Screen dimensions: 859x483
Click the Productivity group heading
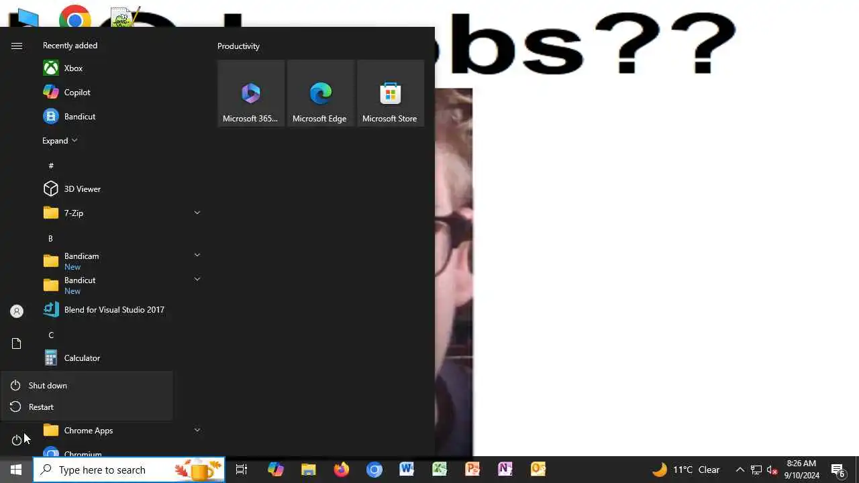pos(238,46)
